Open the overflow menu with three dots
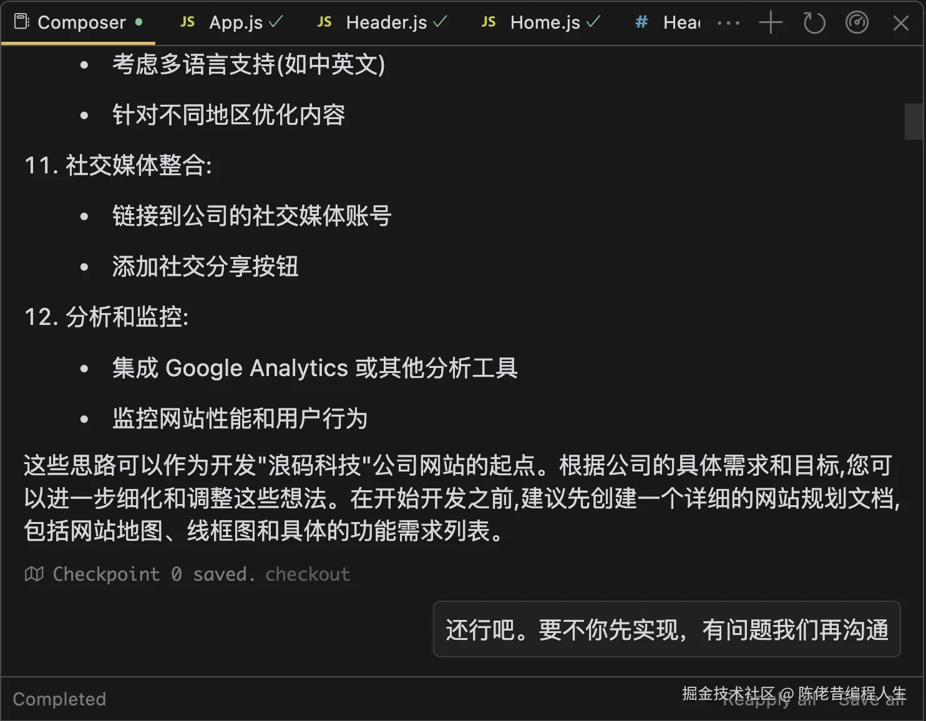This screenshot has height=721, width=926. [729, 22]
